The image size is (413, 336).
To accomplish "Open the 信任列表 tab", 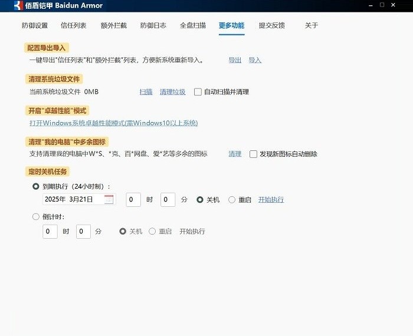I will pyautogui.click(x=74, y=26).
